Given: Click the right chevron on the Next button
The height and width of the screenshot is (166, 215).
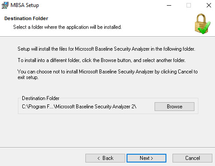Looking at the screenshot, I should (152, 158).
